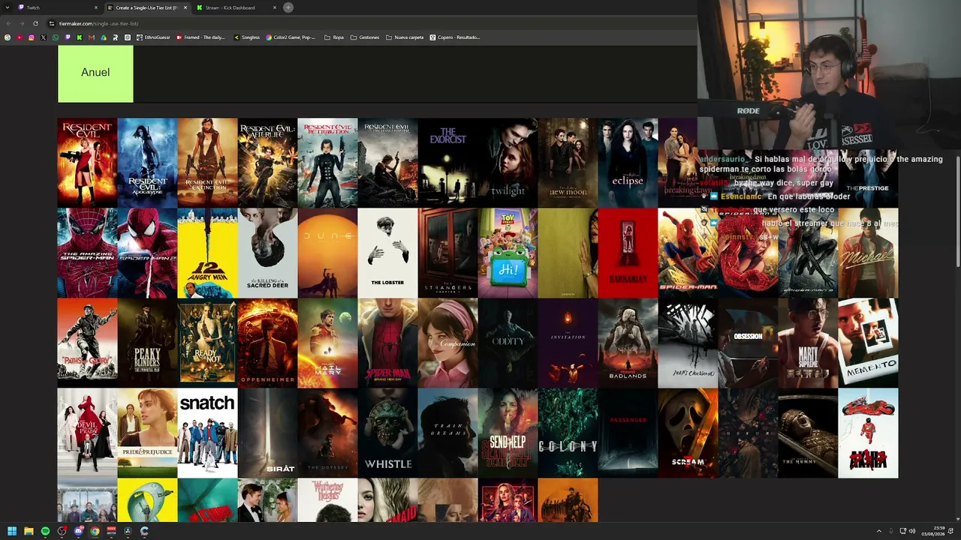Open the Songless bookmark

247,37
